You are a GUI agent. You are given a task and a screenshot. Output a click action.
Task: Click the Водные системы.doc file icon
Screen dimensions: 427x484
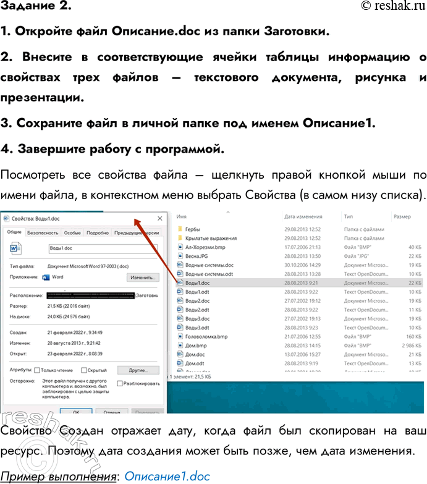(x=179, y=264)
